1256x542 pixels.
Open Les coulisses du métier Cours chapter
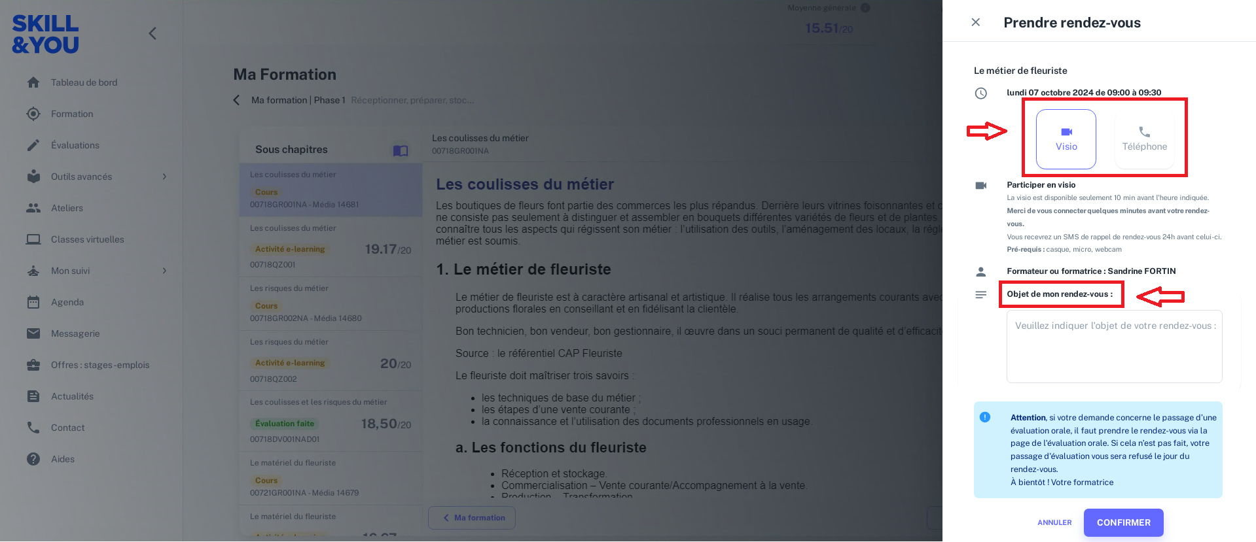331,190
